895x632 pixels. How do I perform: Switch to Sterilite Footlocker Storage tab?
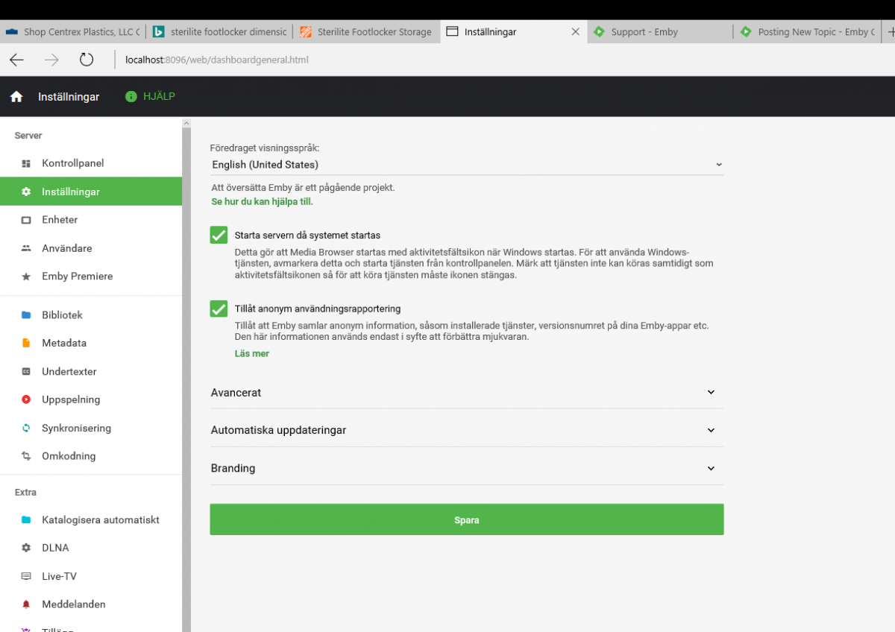click(366, 32)
